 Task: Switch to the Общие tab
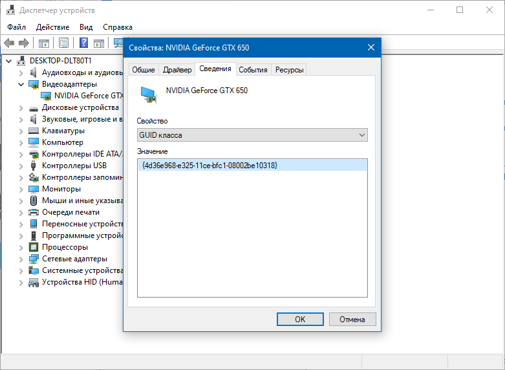(x=144, y=70)
